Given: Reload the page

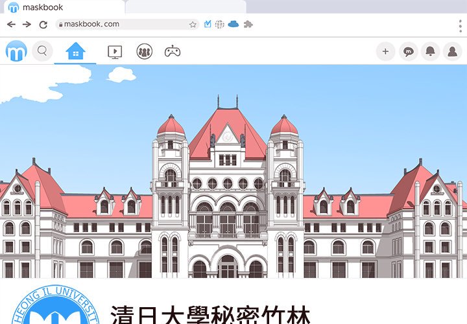Looking at the screenshot, I should click(x=43, y=25).
